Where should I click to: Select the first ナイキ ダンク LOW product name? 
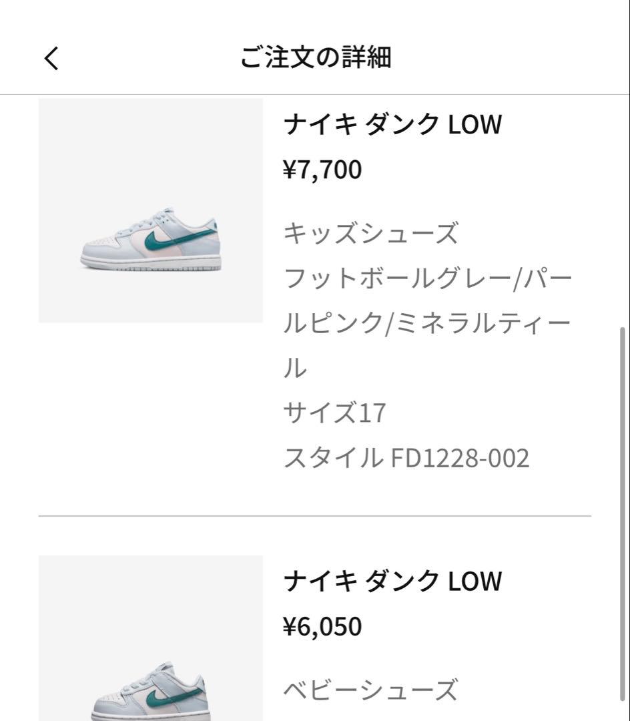(x=392, y=125)
